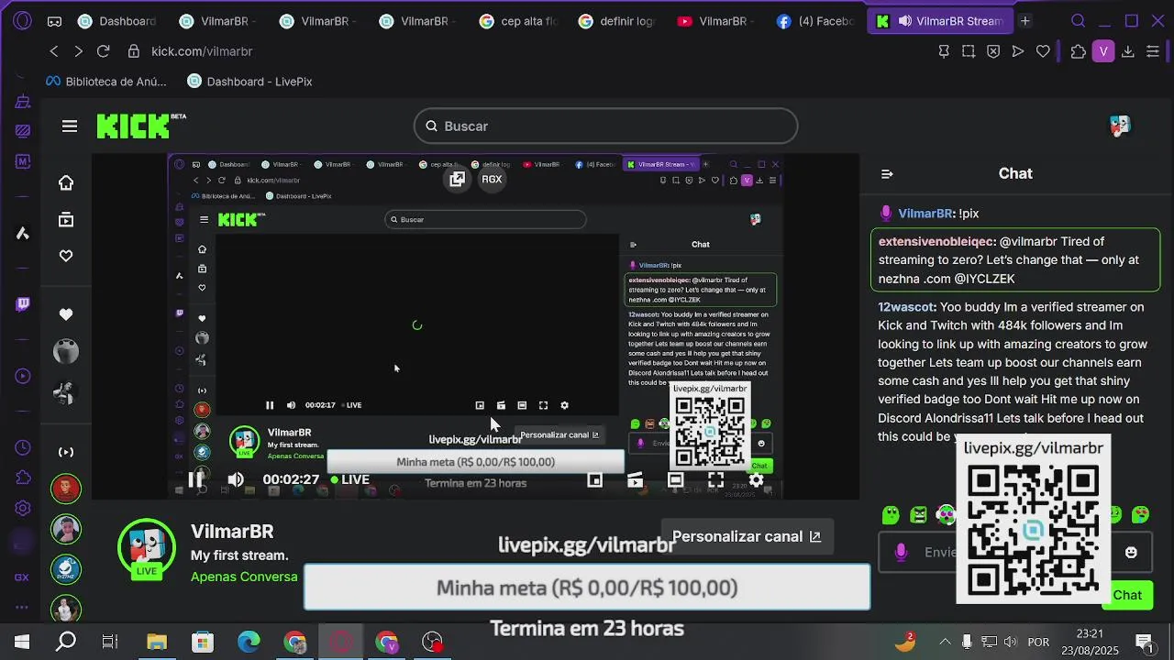Switch to the Dashboard tab
The image size is (1174, 660).
[119, 20]
